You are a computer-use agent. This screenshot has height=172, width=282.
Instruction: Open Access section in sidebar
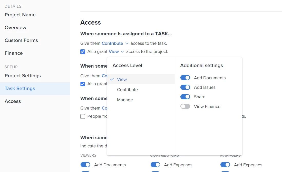click(13, 101)
